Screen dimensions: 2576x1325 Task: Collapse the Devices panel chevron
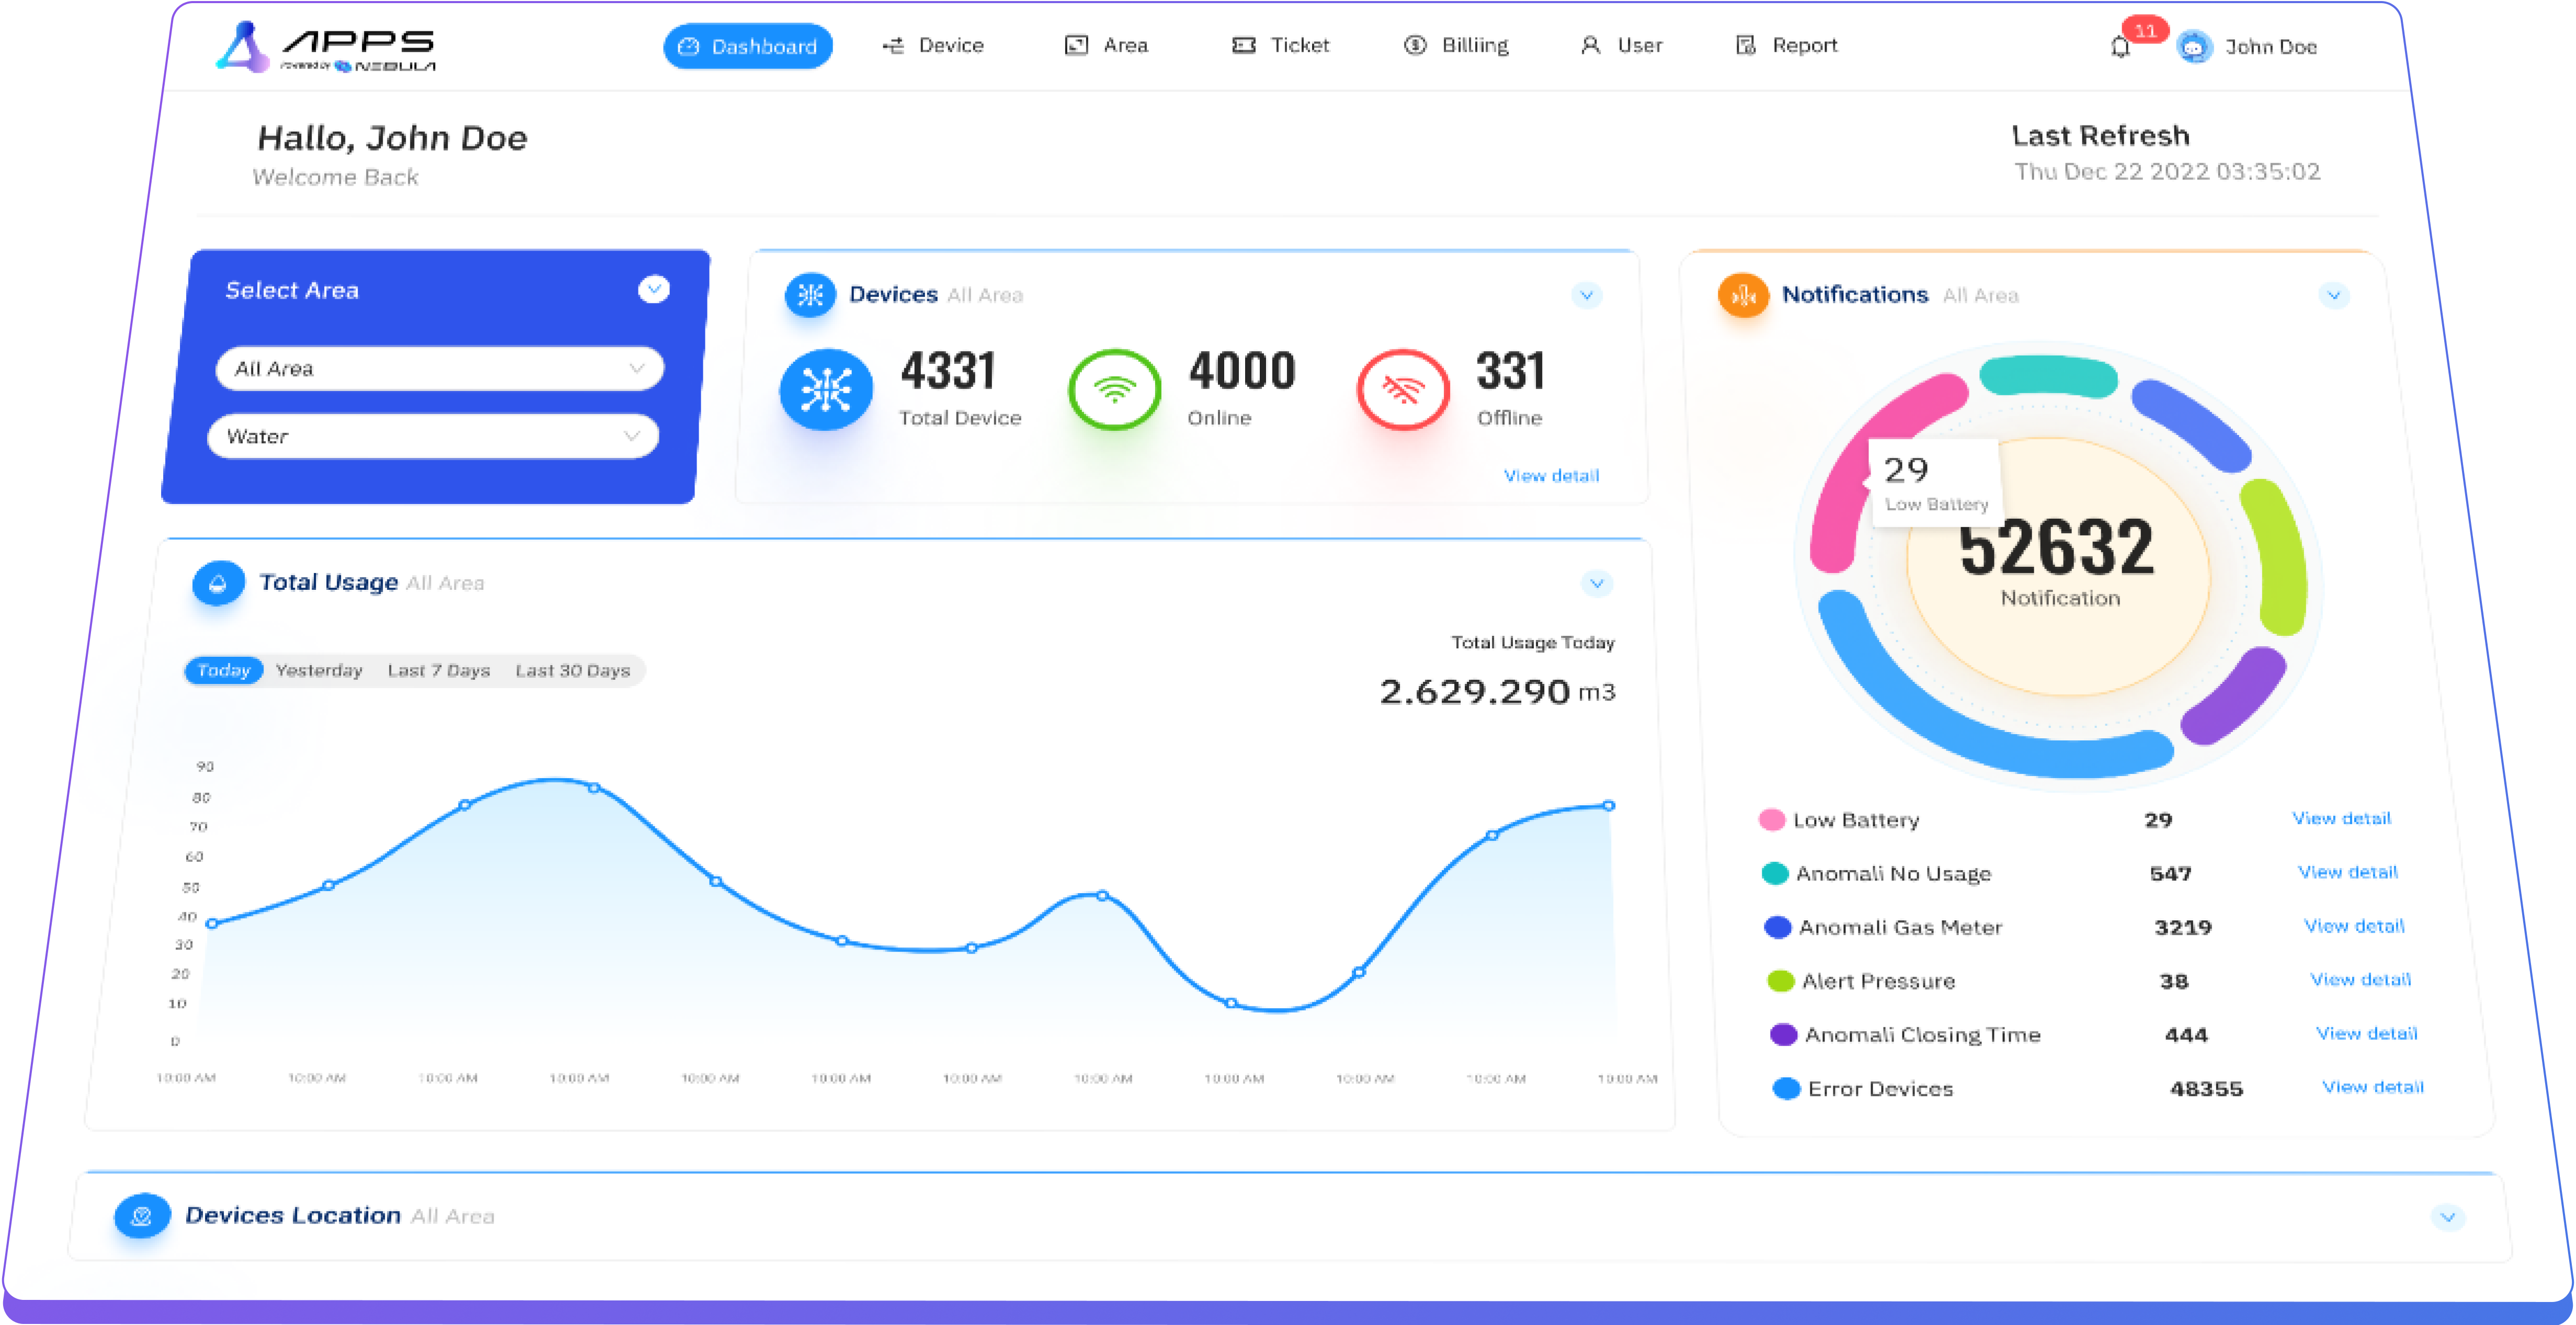click(1586, 295)
